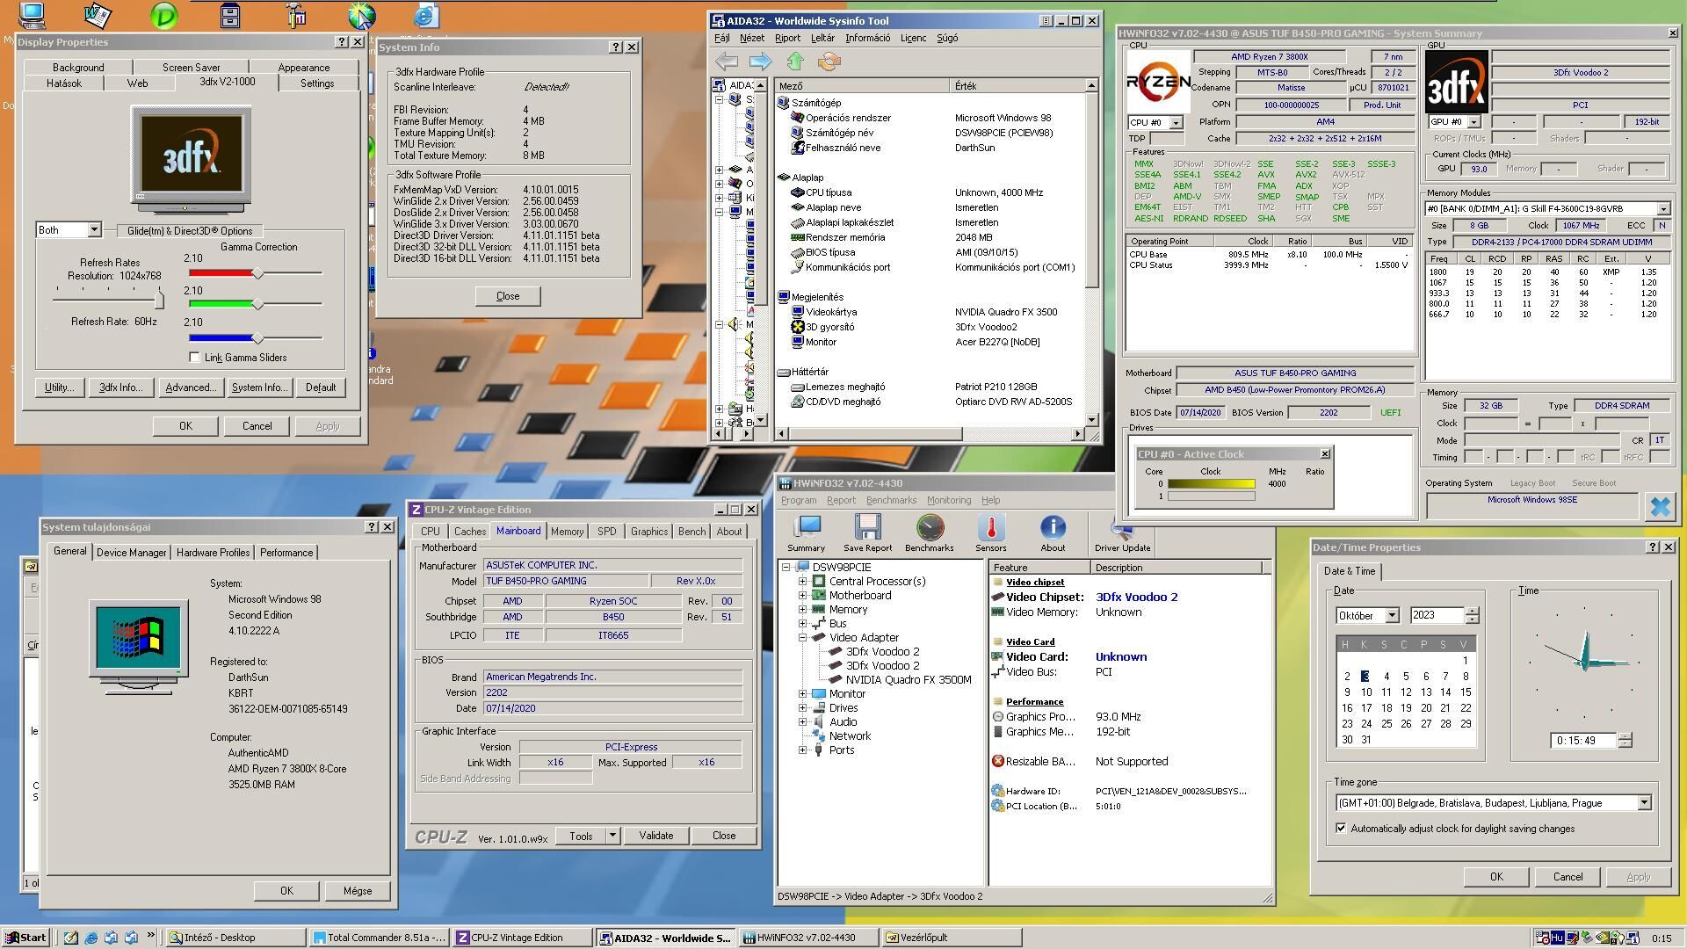This screenshot has height=949, width=1687.
Task: Click Mégse button in System properties
Action: point(357,891)
